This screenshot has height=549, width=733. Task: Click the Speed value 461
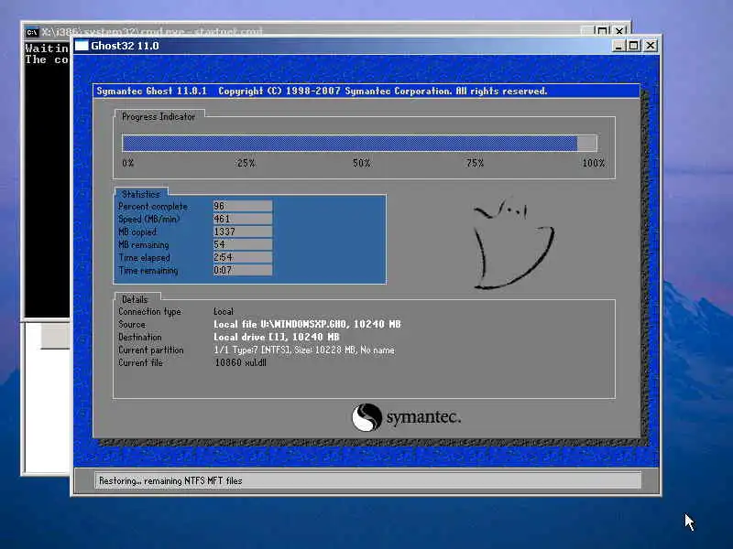tap(243, 219)
